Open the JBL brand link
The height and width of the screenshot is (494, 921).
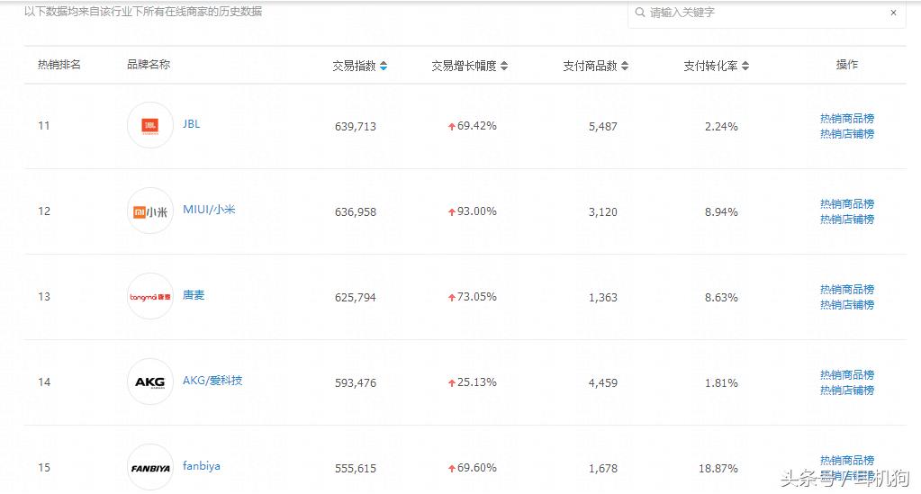tap(192, 124)
